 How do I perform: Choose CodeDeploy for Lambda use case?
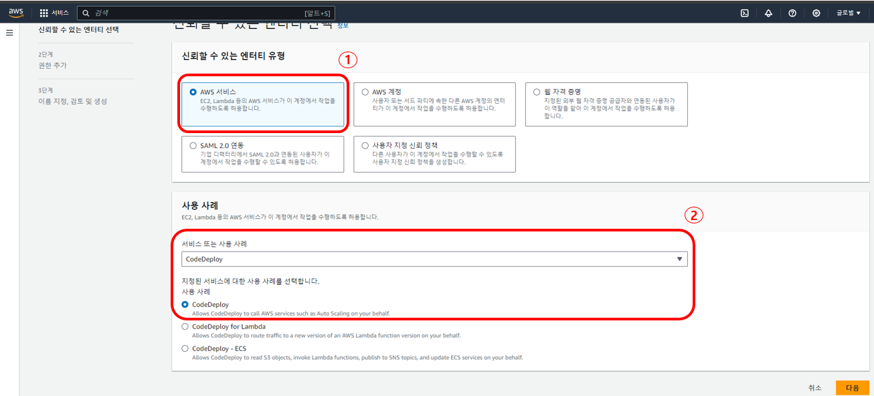coord(185,326)
